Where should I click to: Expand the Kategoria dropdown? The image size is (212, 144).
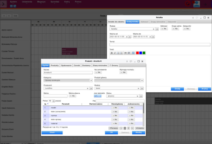(91, 80)
